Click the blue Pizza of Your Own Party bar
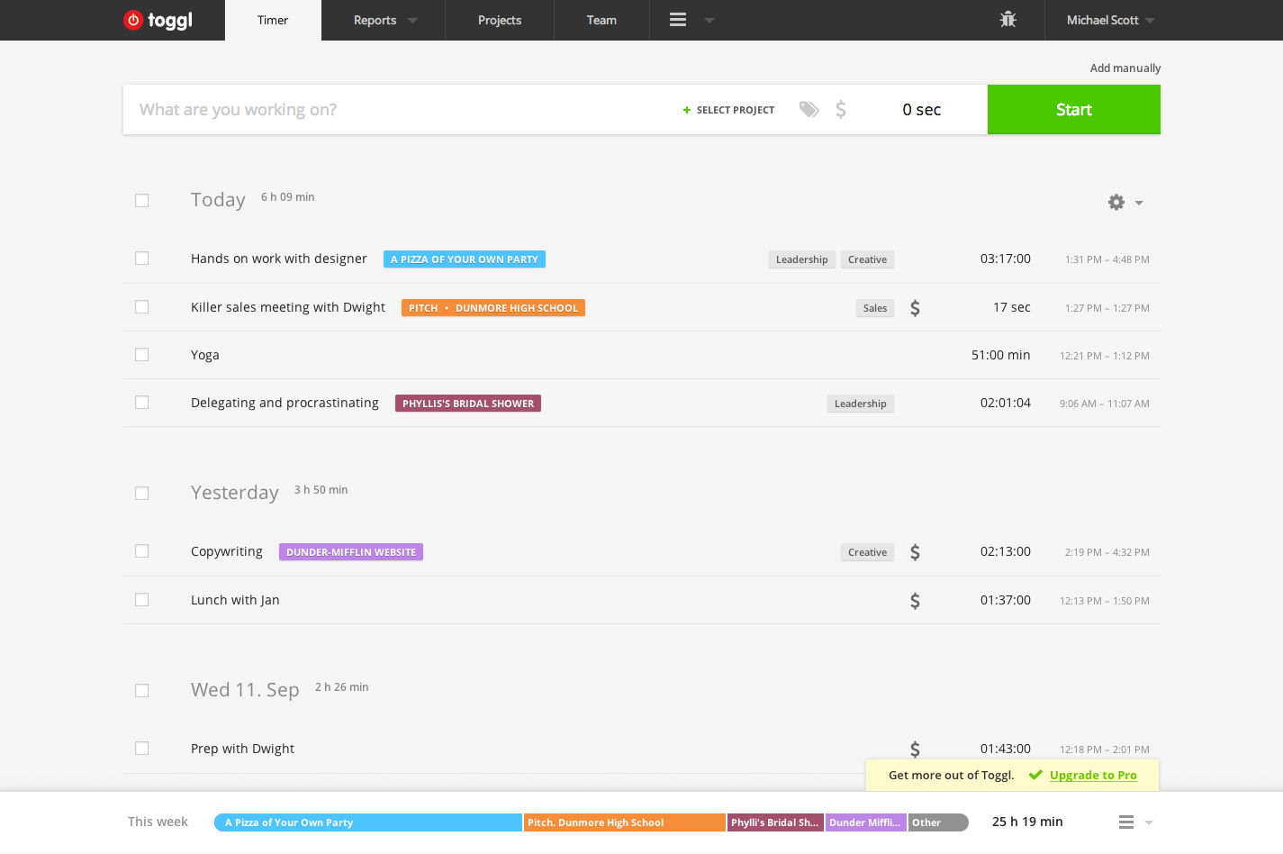Screen dimensions: 1283x854 [367, 822]
